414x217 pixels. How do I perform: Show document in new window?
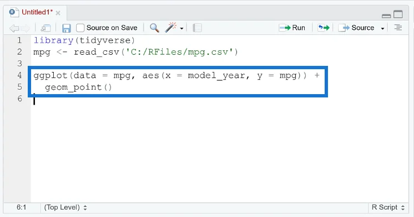pyautogui.click(x=46, y=28)
